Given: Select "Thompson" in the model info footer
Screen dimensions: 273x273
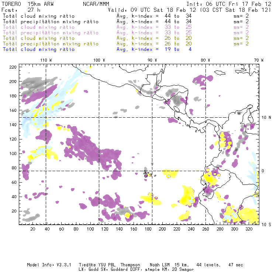Looking at the screenshot, I should point(130,265).
